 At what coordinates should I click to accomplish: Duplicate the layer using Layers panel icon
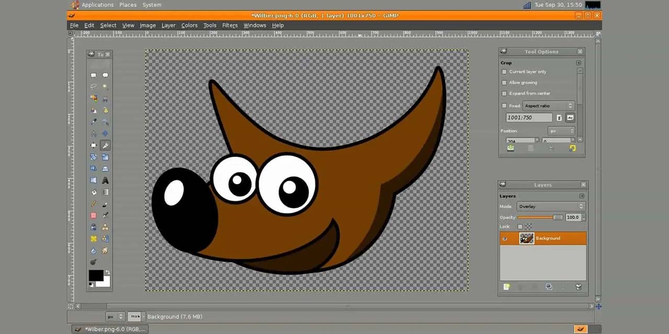coord(549,287)
